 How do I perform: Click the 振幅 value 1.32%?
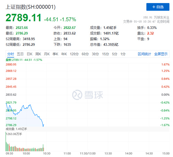tap(105, 39)
